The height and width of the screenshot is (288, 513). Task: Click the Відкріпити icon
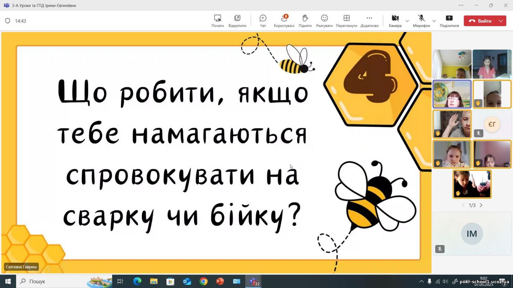coord(237,20)
